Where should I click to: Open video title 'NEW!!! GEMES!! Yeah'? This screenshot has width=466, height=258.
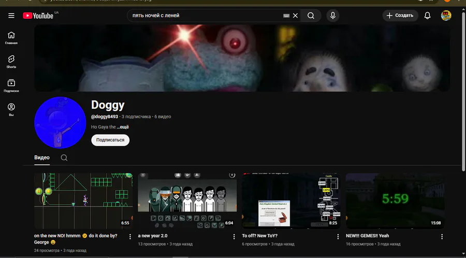tap(367, 236)
